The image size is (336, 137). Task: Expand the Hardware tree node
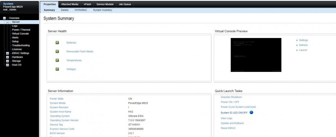pos(7,57)
